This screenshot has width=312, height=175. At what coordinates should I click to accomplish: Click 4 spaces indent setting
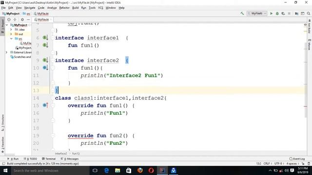(x=292, y=164)
